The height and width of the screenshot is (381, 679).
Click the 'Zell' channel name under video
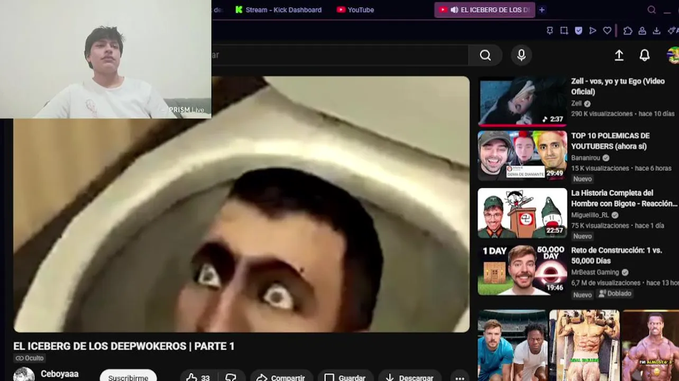(x=576, y=103)
